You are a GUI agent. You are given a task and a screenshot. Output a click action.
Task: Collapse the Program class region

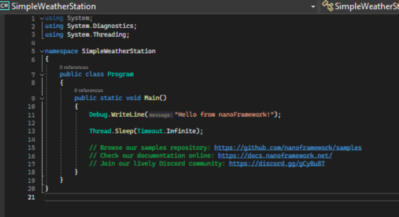[42, 75]
